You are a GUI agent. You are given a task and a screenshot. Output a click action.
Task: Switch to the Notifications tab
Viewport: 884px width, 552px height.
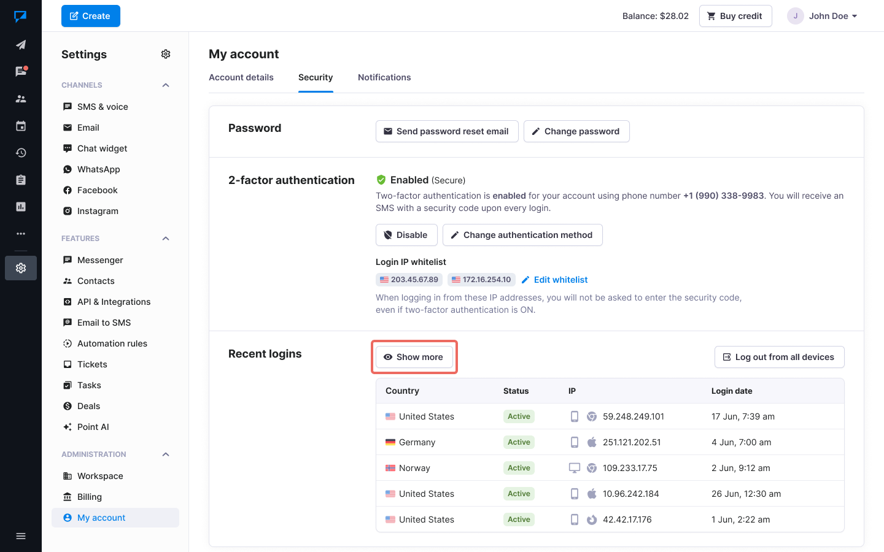pyautogui.click(x=384, y=77)
